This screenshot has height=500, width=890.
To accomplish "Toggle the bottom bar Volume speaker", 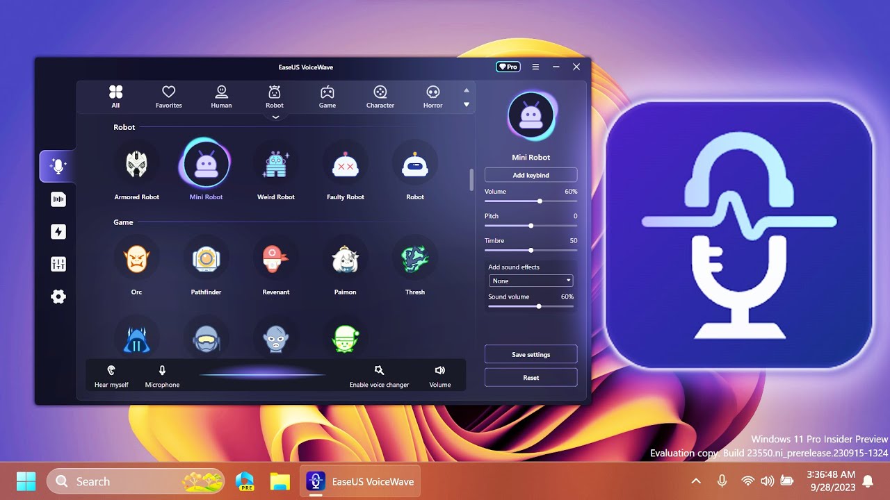I will (439, 376).
